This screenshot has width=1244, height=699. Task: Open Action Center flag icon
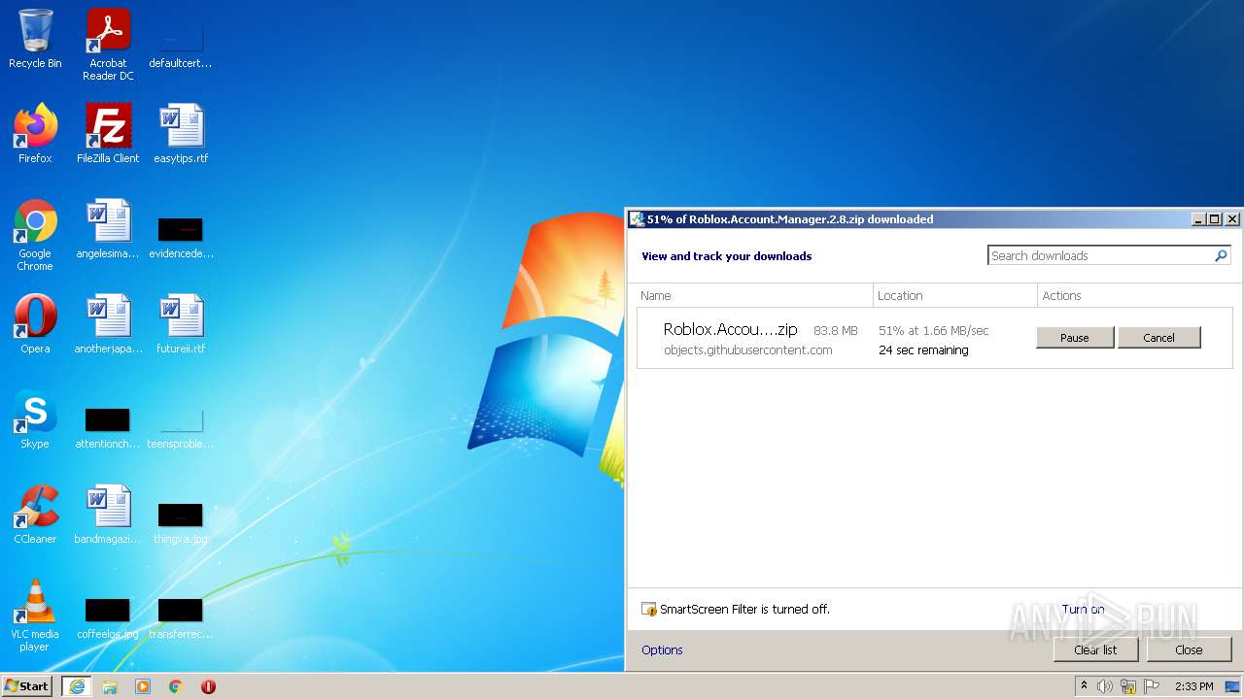click(x=1152, y=686)
